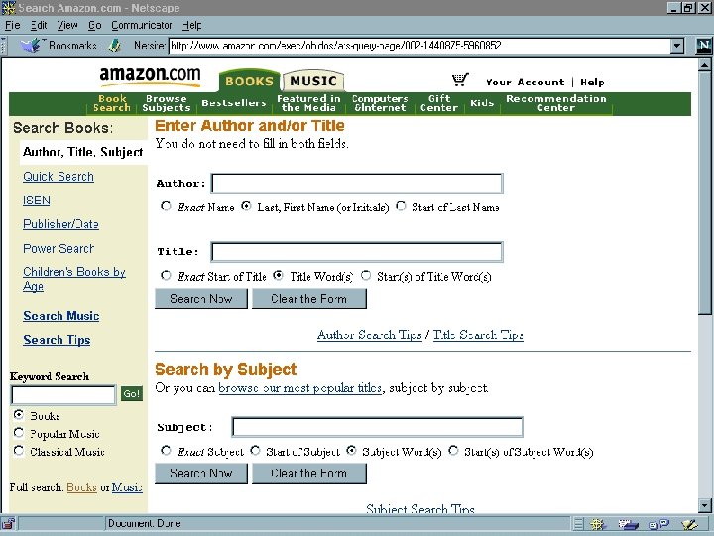Click in the Author text field
Image resolution: width=714 pixels, height=536 pixels.
[x=357, y=184]
